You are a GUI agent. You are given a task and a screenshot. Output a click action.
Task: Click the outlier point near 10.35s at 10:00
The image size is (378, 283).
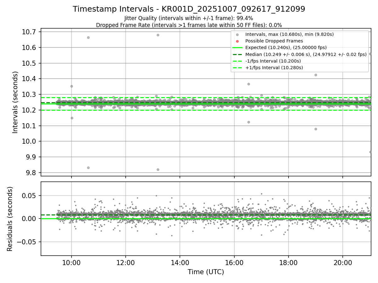pyautogui.click(x=72, y=86)
